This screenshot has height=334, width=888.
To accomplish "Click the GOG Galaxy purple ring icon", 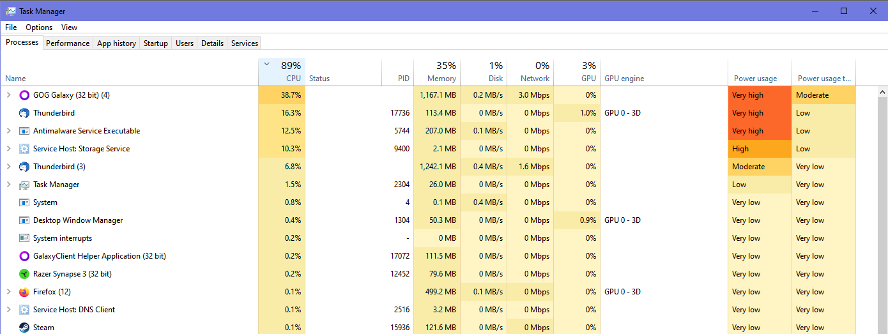I will [x=24, y=95].
